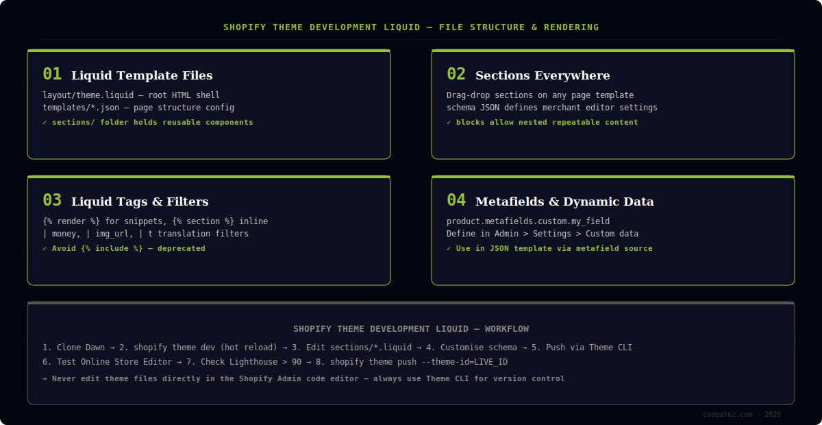Select the '03' number on the third card
The height and width of the screenshot is (425, 822).
pyautogui.click(x=52, y=200)
